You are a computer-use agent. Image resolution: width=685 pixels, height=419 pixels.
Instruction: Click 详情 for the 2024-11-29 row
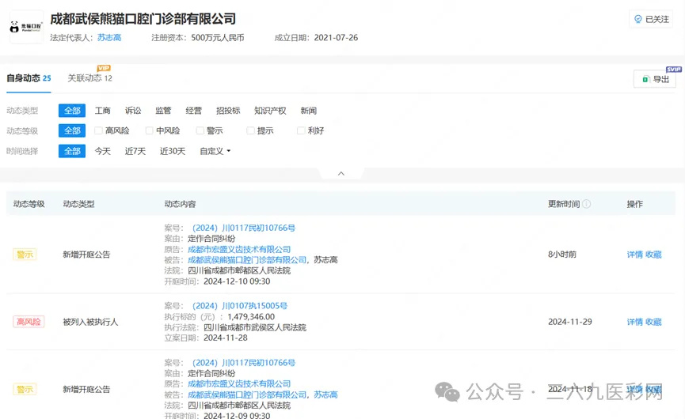click(x=635, y=323)
